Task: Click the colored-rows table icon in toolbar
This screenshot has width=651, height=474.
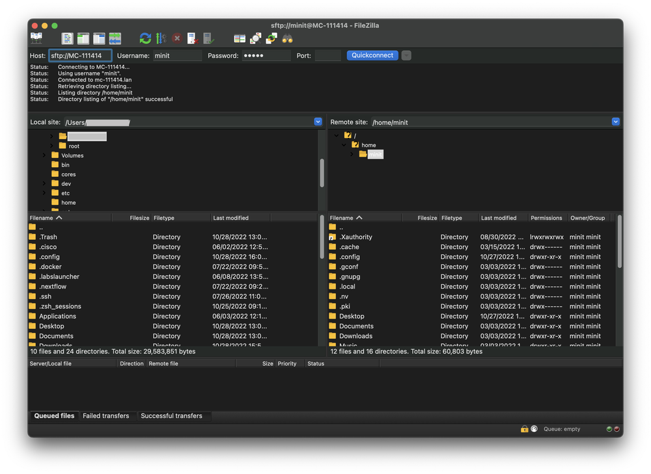Action: [240, 38]
